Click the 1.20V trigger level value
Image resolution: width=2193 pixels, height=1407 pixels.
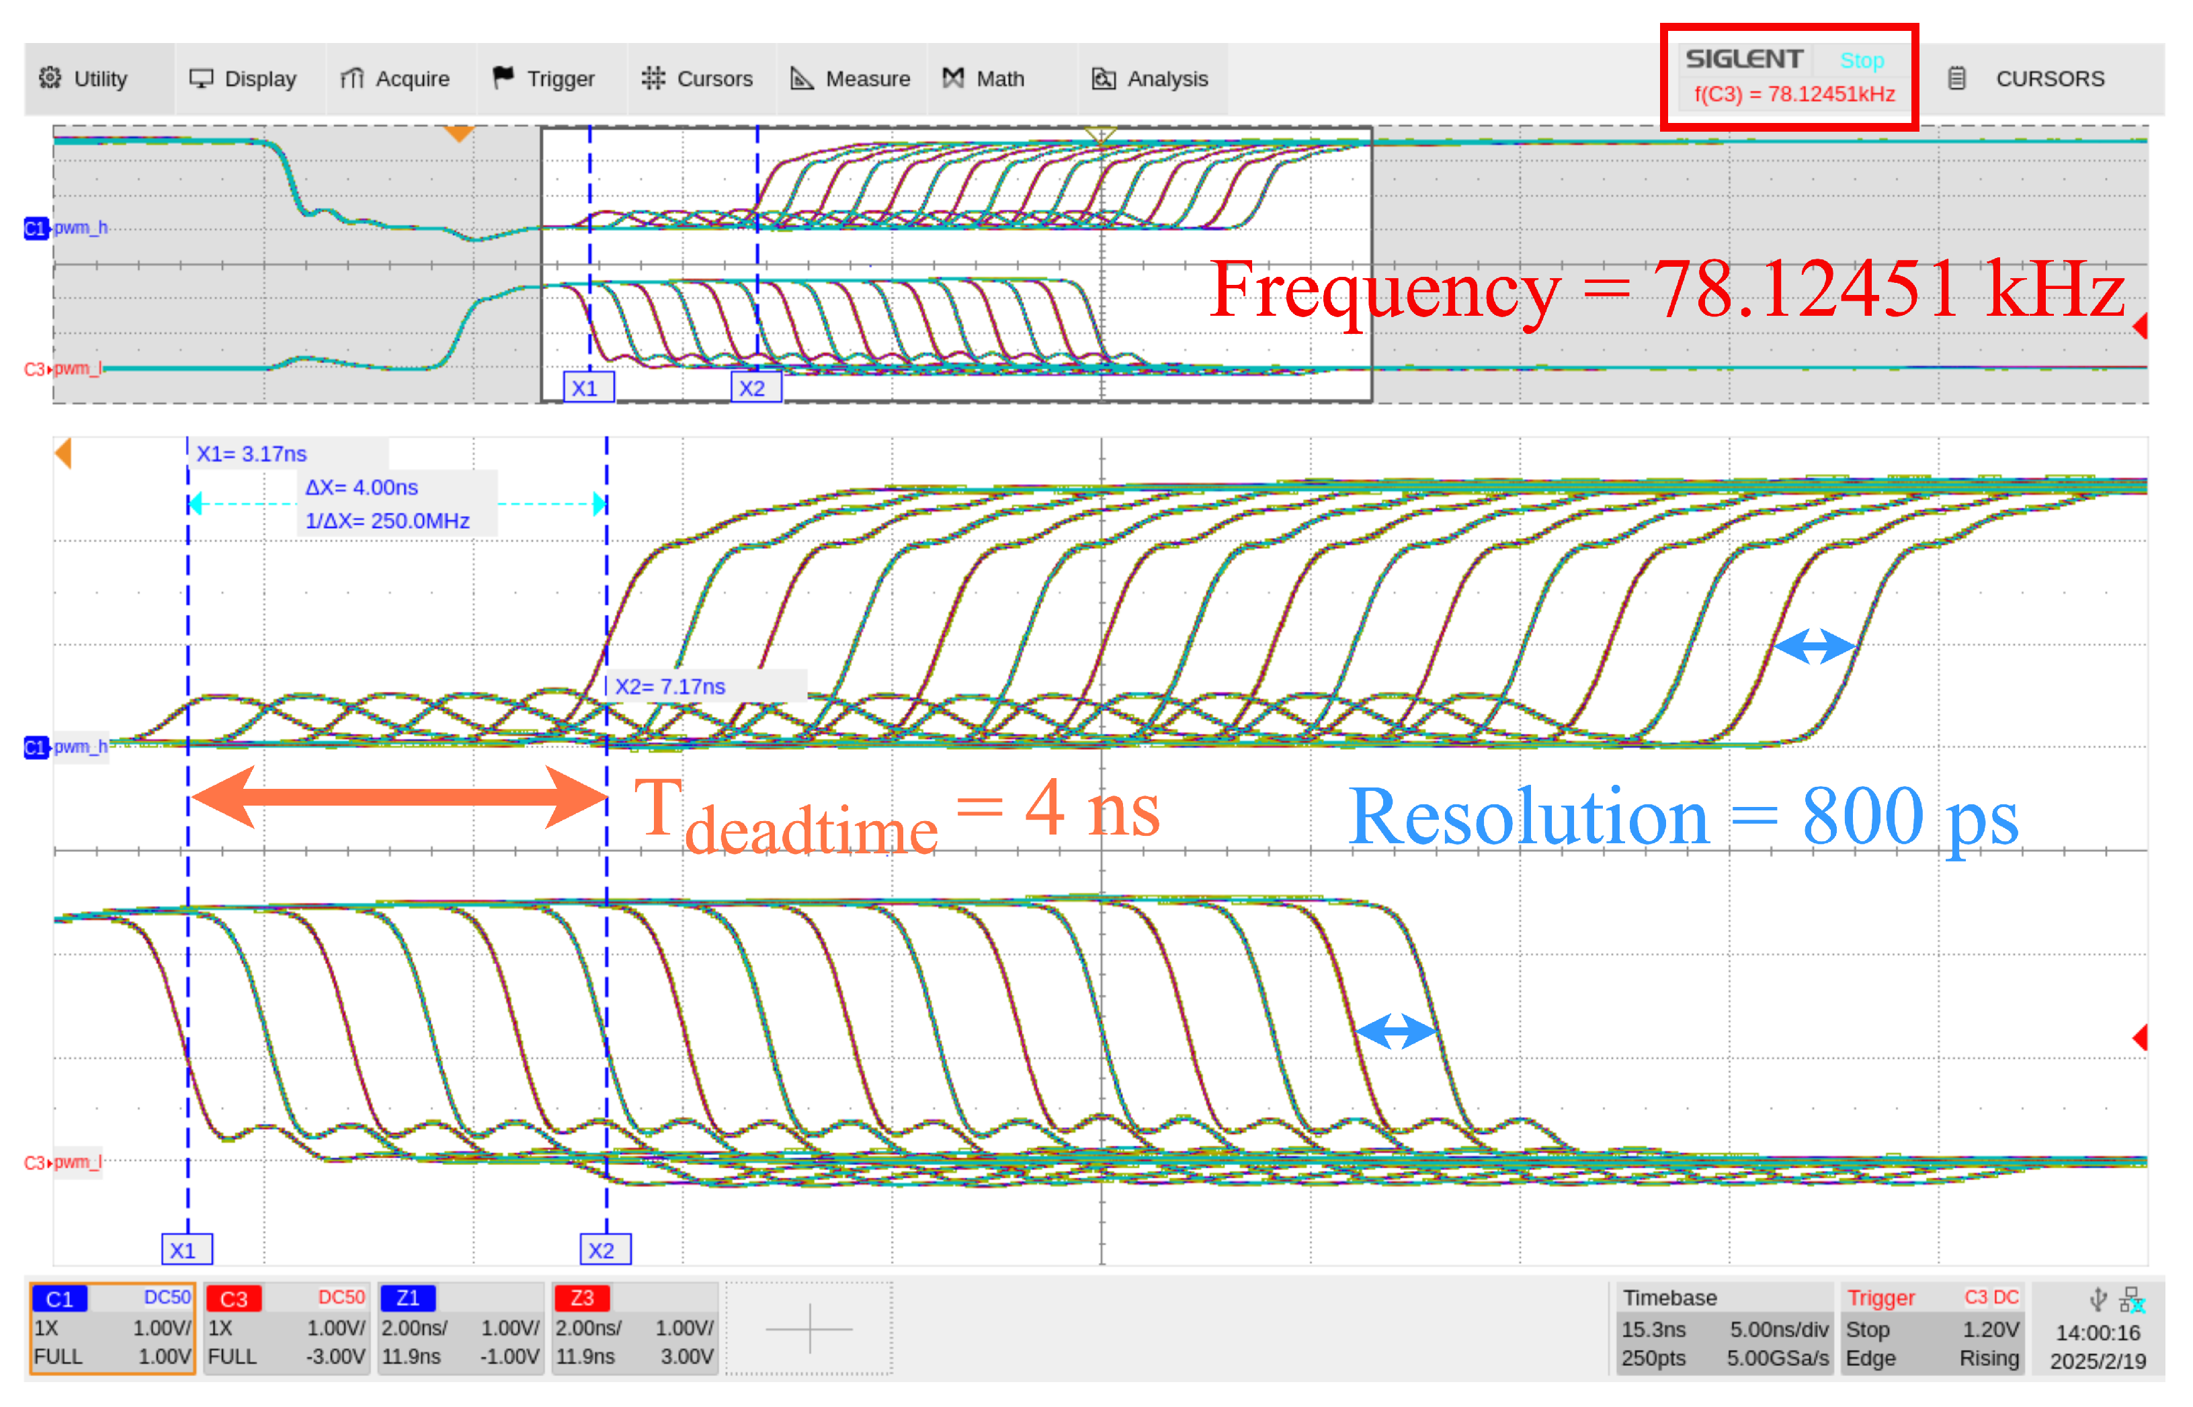pyautogui.click(x=1990, y=1329)
